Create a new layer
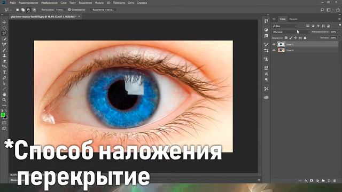This screenshot has height=192, width=342. (x=329, y=181)
